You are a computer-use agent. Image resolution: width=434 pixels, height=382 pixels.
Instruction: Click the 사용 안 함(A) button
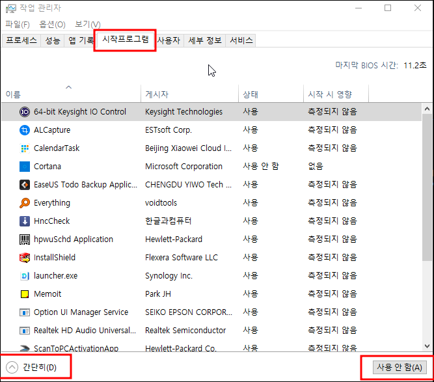(x=400, y=367)
